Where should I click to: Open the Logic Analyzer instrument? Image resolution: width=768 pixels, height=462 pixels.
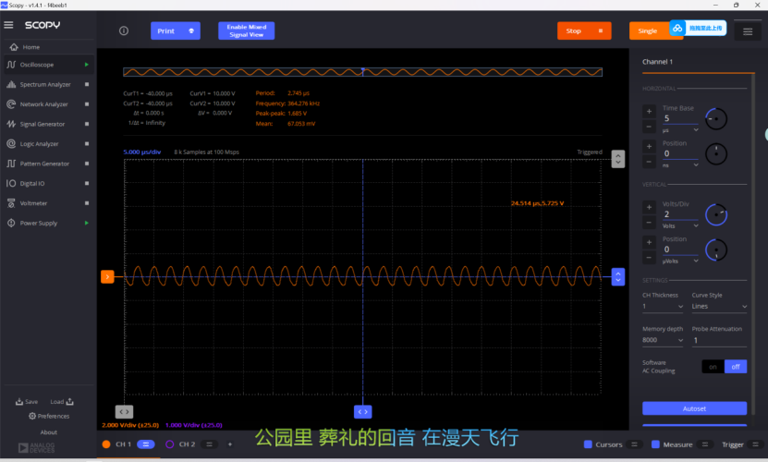(x=39, y=144)
